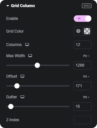Select the device icon next to Offset
This screenshot has height=128, width=97.
[22, 76]
